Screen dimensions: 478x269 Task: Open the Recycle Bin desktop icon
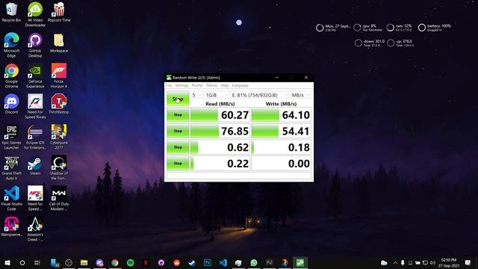(11, 12)
